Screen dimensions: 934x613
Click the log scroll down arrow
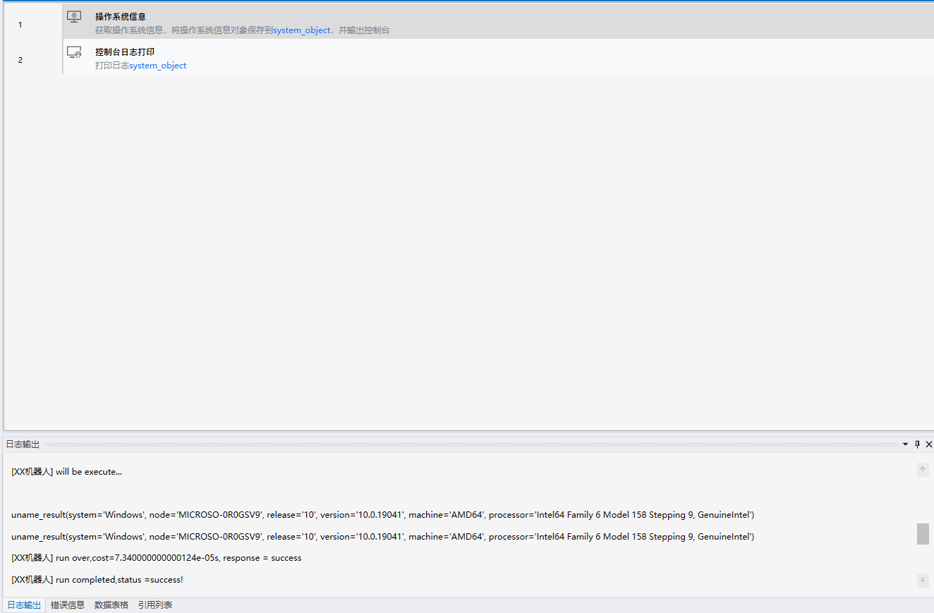923,580
